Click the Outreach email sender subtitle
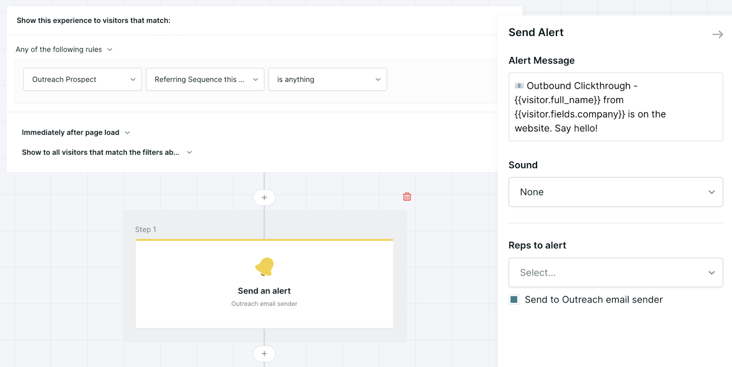The height and width of the screenshot is (367, 732). click(264, 304)
